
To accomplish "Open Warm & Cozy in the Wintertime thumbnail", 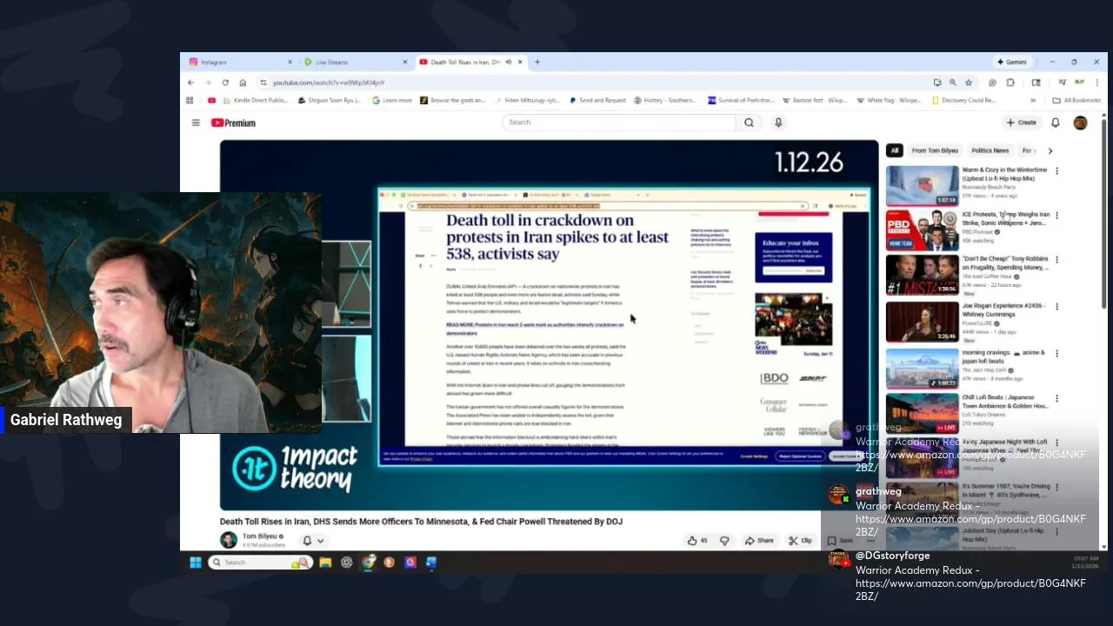I will tap(922, 185).
